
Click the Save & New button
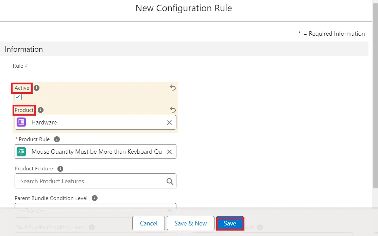tap(190, 223)
